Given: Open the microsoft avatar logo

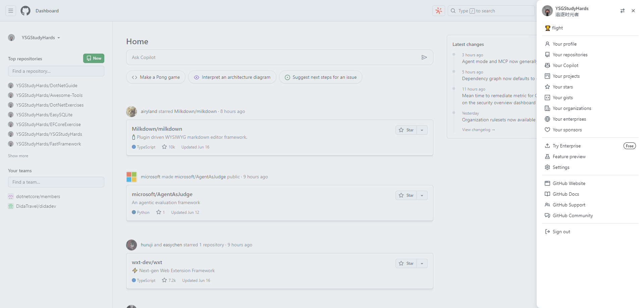Looking at the screenshot, I should pyautogui.click(x=131, y=177).
